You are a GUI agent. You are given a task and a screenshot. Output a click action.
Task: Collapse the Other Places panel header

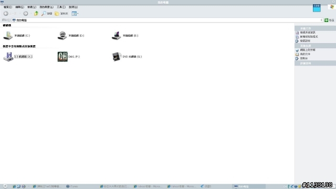point(315,46)
